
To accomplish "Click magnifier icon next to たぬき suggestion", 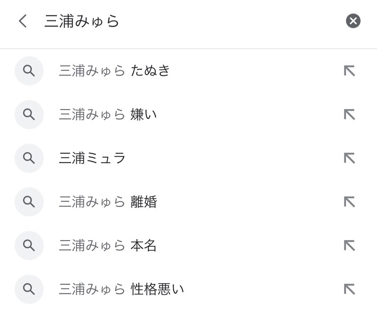I will click(x=29, y=71).
